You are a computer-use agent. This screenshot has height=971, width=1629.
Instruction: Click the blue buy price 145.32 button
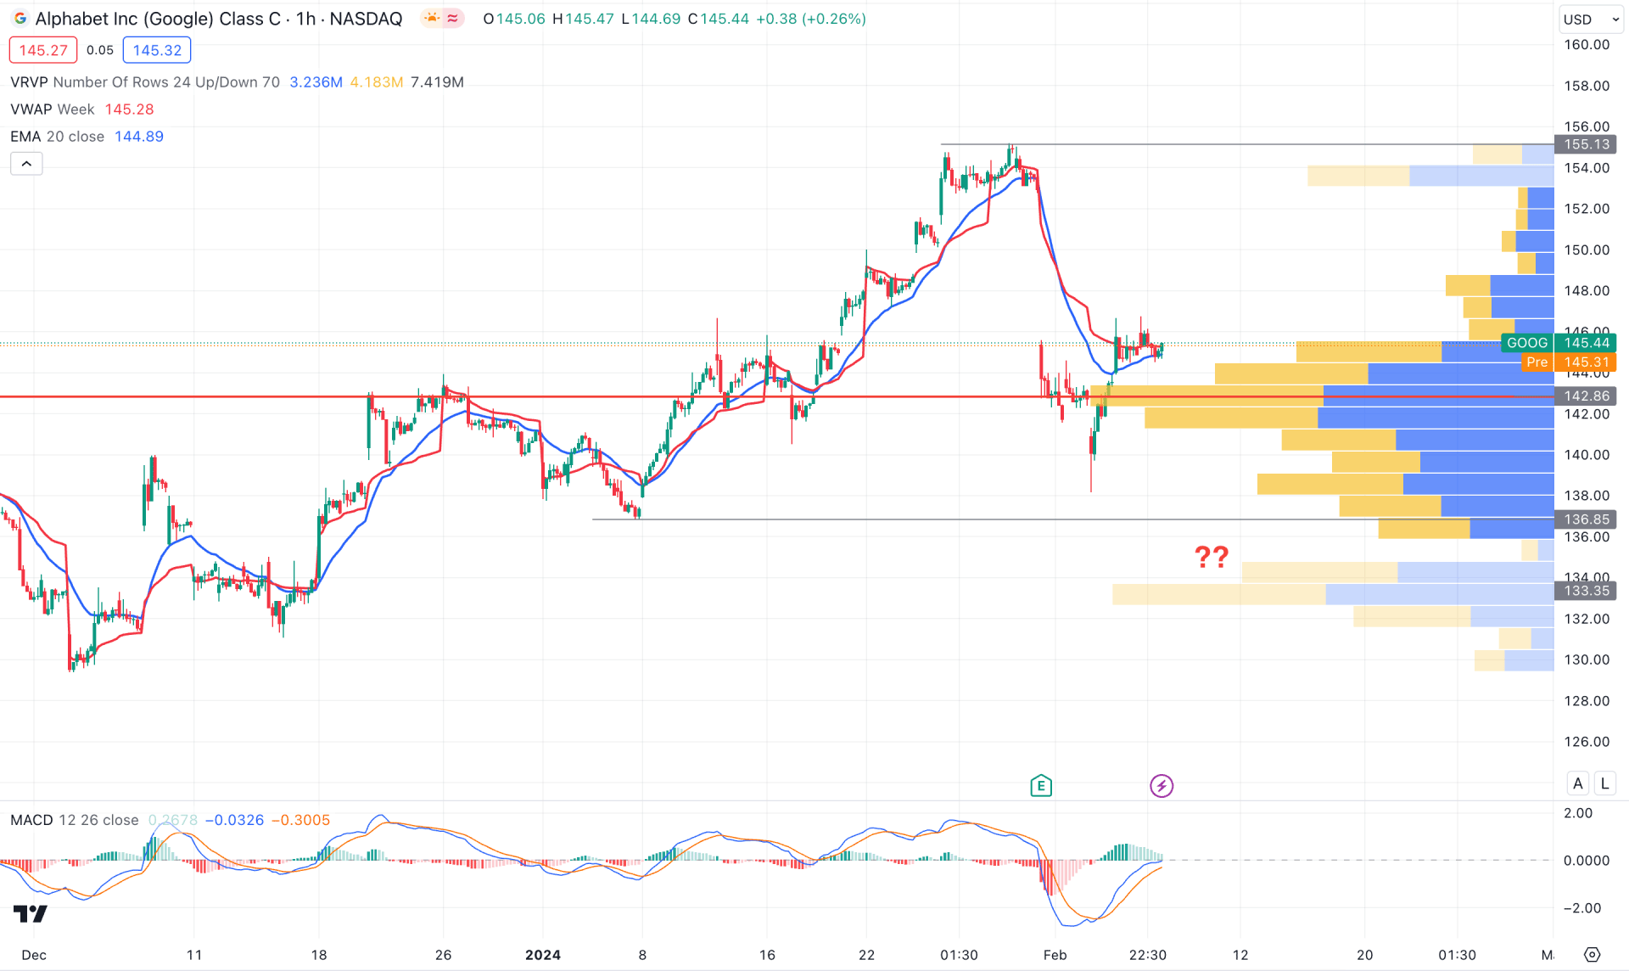pyautogui.click(x=157, y=50)
